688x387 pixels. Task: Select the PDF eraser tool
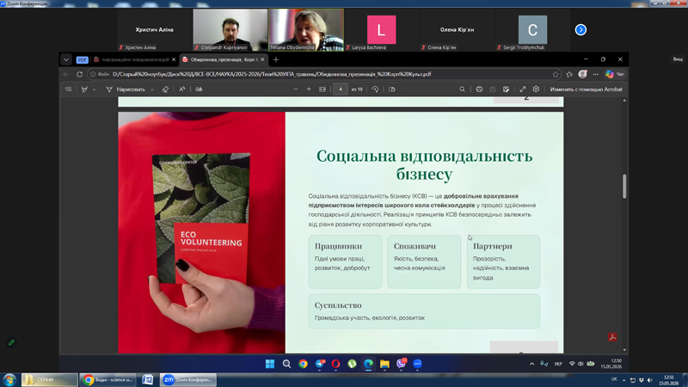pyautogui.click(x=165, y=89)
